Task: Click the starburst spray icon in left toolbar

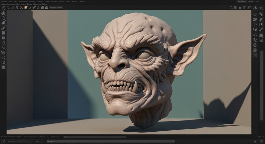Action: (3, 53)
